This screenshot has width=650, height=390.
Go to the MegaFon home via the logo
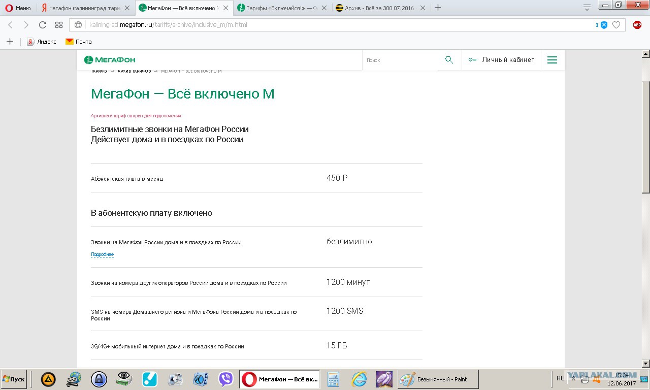(110, 60)
